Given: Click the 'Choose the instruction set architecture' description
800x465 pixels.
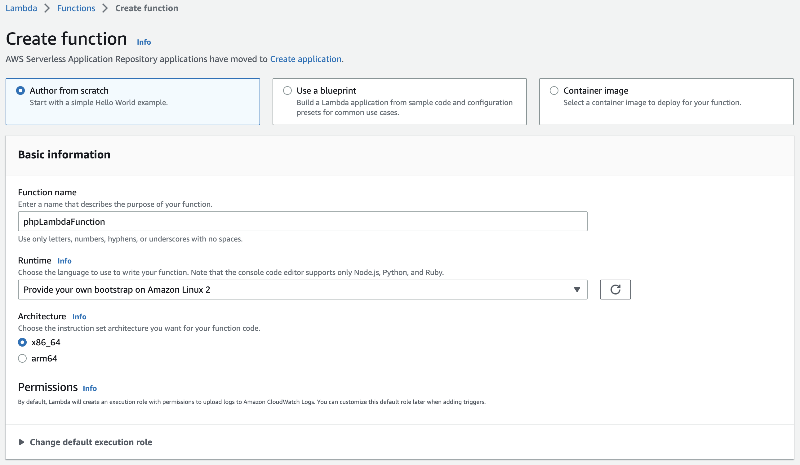Looking at the screenshot, I should 139,328.
